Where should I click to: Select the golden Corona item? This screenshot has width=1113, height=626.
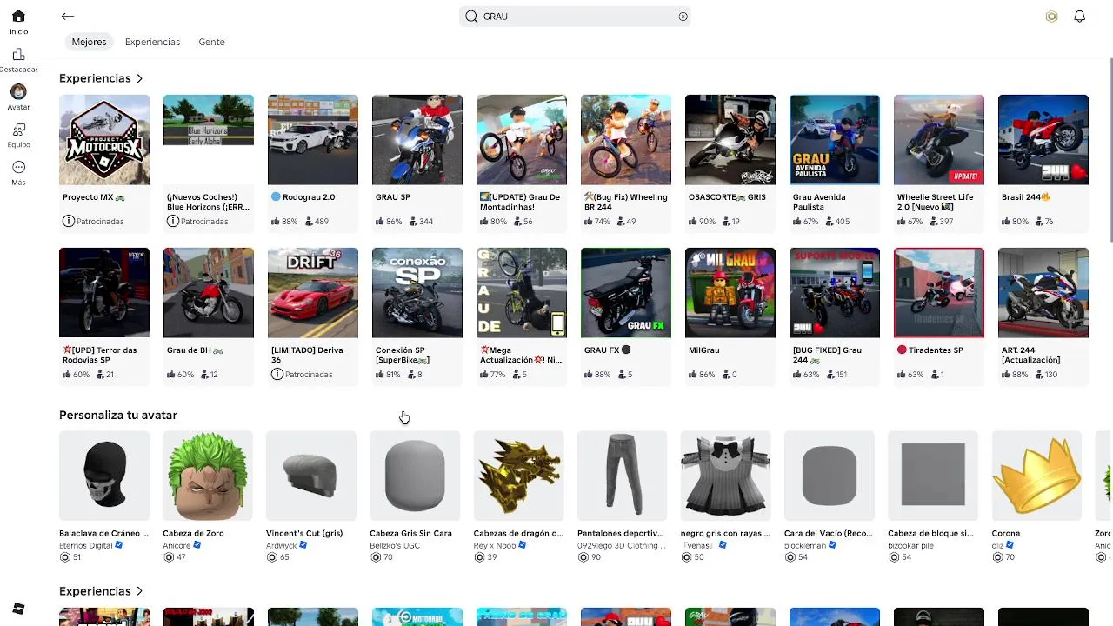coord(1036,476)
